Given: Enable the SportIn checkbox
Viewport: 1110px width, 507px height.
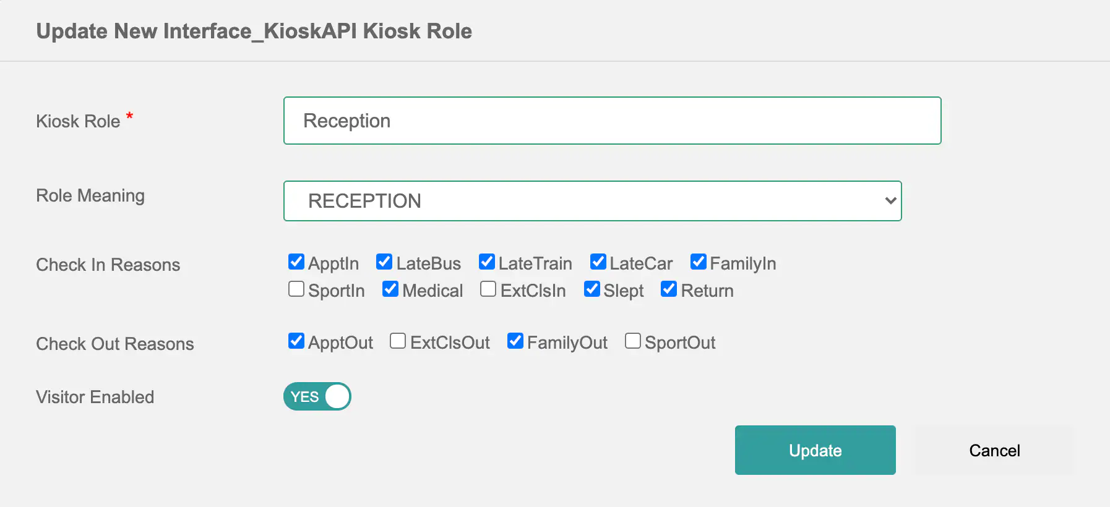Looking at the screenshot, I should (x=296, y=289).
